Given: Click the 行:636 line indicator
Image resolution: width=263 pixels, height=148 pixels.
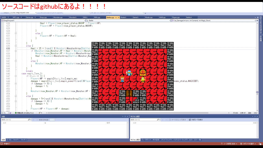Looking at the screenshot, I should pos(235,113).
